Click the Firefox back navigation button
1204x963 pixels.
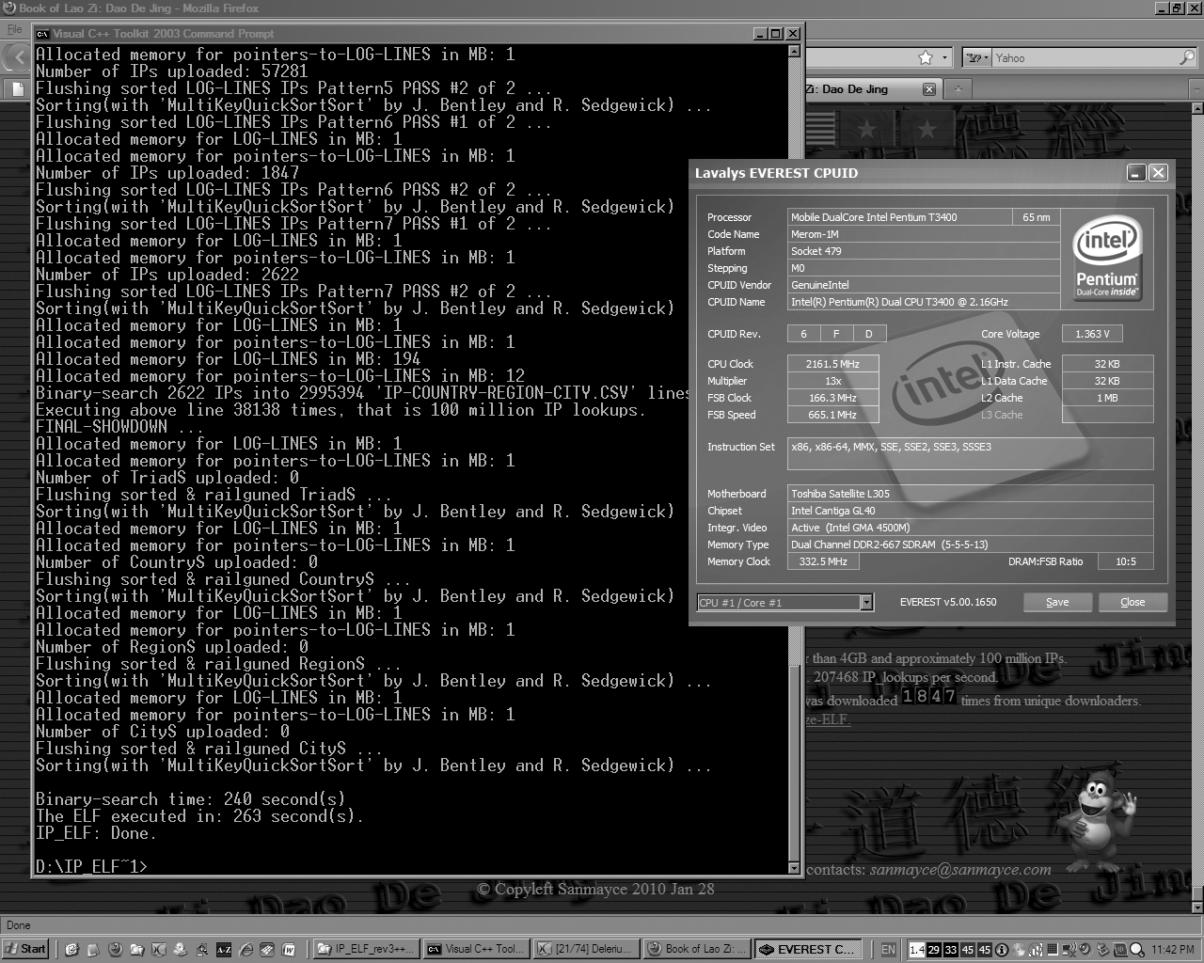[x=18, y=57]
